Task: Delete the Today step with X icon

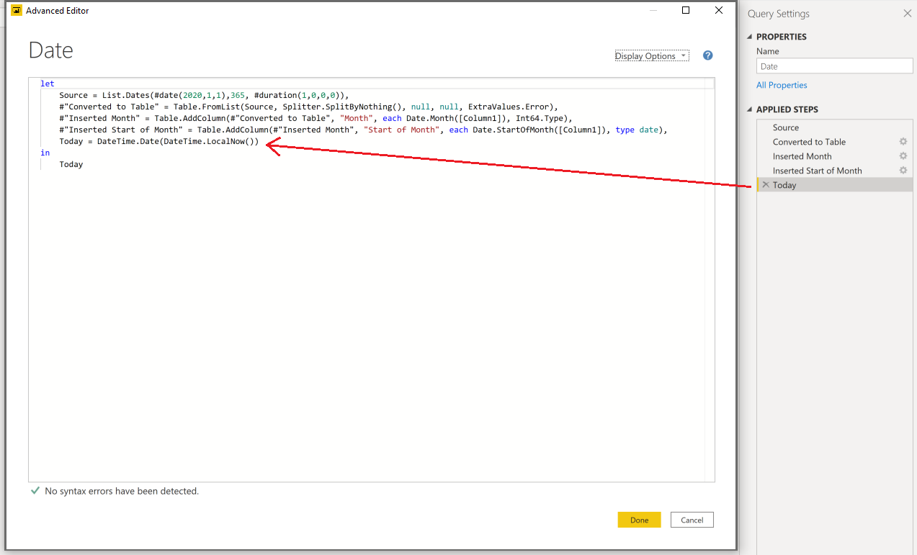Action: click(766, 185)
